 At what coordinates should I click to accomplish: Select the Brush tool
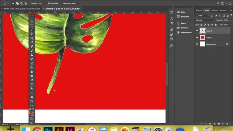(32, 51)
